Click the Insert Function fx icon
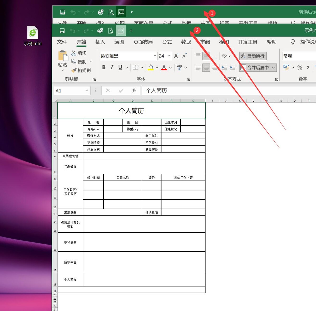Image resolution: width=316 pixels, height=311 pixels. point(134,90)
